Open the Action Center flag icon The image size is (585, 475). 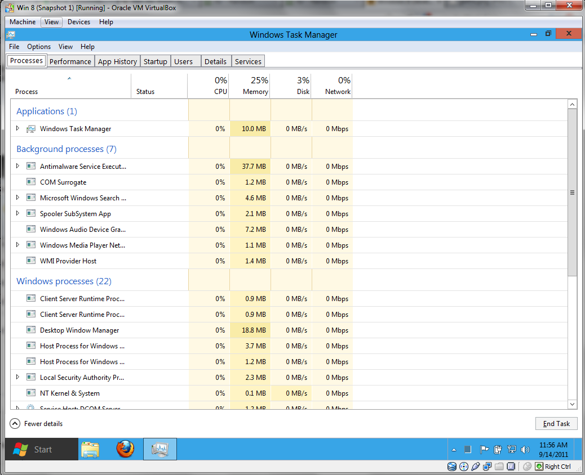484,450
